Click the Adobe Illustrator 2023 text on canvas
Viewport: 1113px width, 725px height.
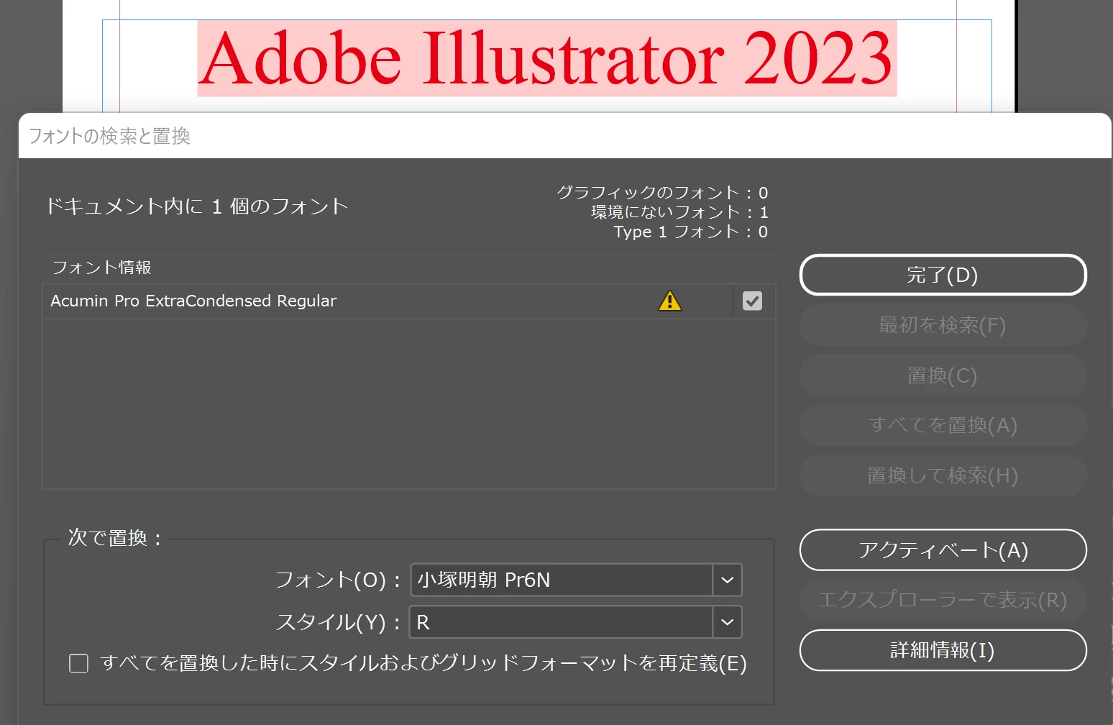546,59
